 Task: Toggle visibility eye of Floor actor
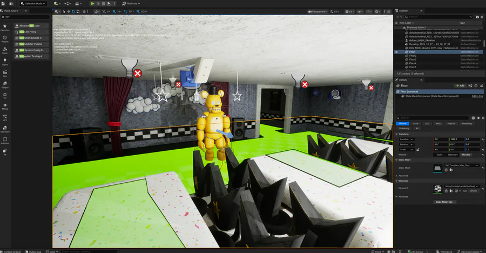(x=396, y=52)
